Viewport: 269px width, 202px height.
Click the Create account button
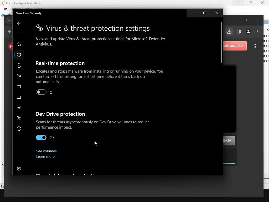click(x=235, y=46)
